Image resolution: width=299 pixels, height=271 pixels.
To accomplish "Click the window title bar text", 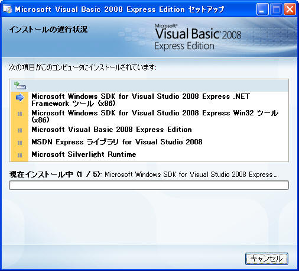I will 119,9.
